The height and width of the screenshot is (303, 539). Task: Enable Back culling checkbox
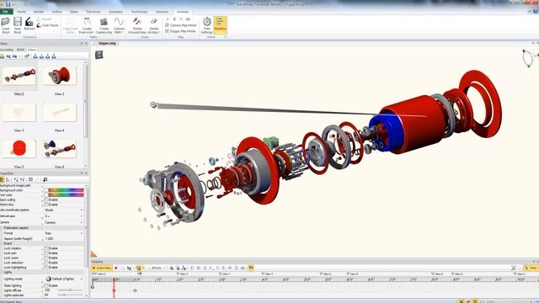[x=46, y=199]
